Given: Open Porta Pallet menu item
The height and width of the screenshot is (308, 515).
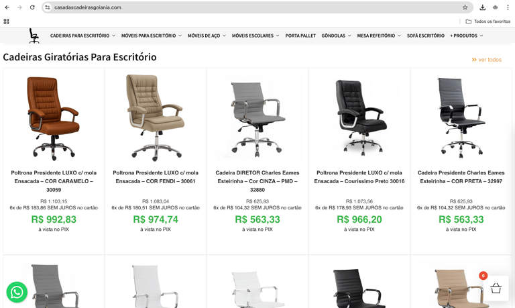Looking at the screenshot, I should pos(300,36).
